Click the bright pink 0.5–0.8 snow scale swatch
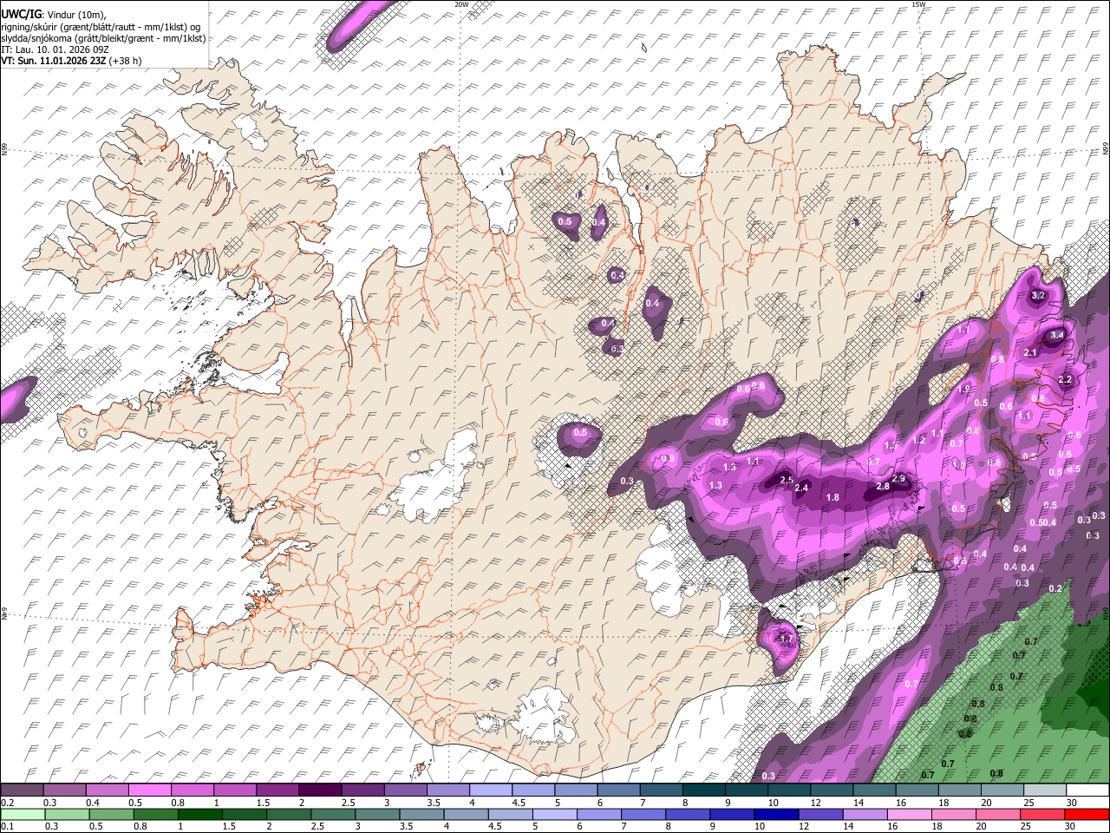Viewport: 1110px width, 833px height. click(x=150, y=790)
